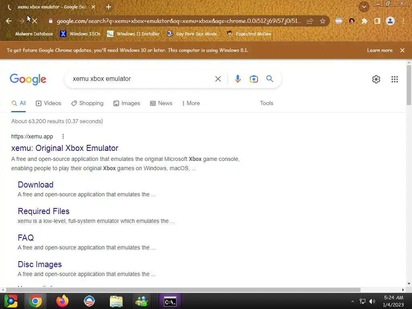Open Firefox from the taskbar
Viewport: 412px width, 309px height.
click(62, 301)
